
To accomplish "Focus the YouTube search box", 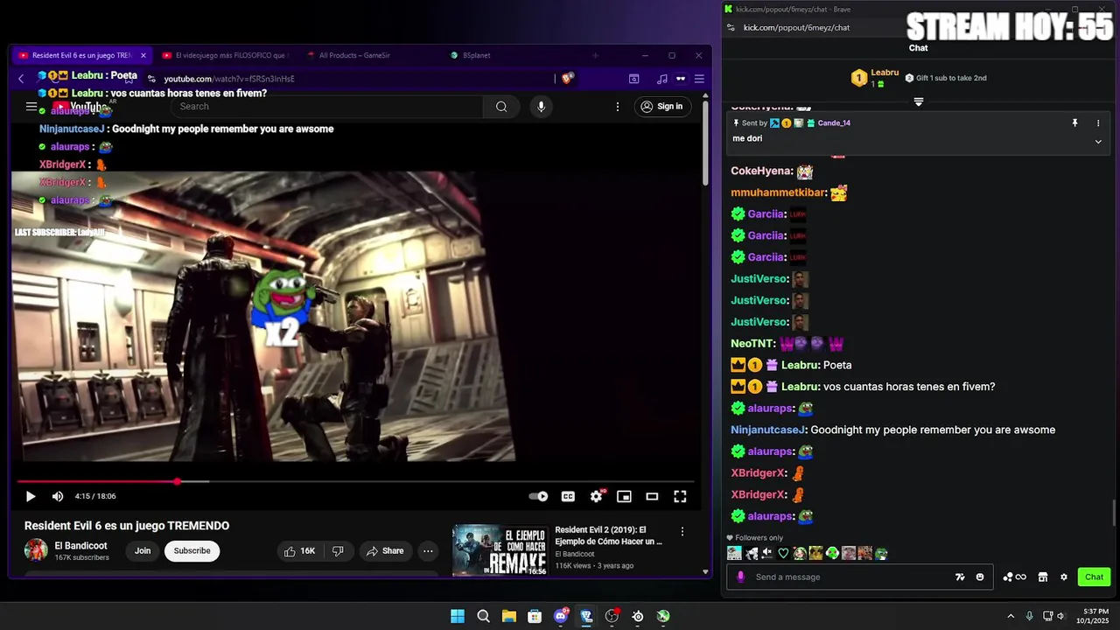I will pyautogui.click(x=327, y=106).
